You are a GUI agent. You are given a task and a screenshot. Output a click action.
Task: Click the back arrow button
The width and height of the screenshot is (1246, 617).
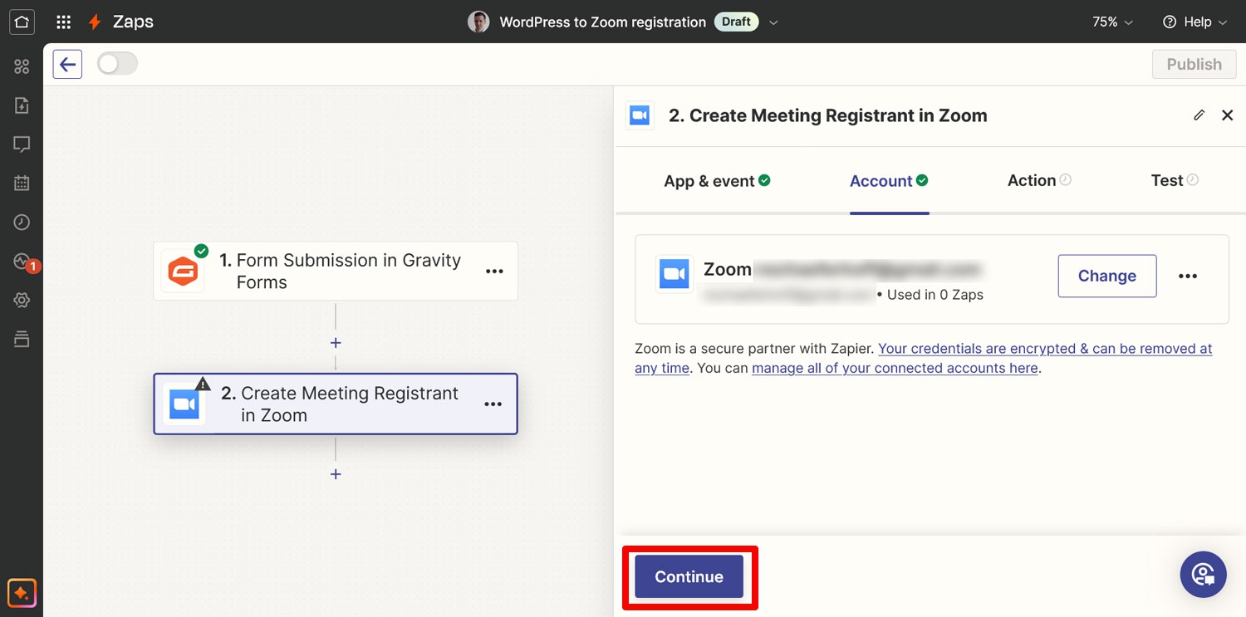point(67,64)
